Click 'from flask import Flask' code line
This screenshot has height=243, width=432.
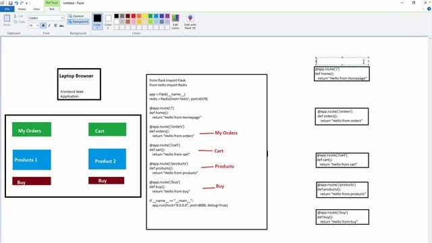[x=167, y=80]
